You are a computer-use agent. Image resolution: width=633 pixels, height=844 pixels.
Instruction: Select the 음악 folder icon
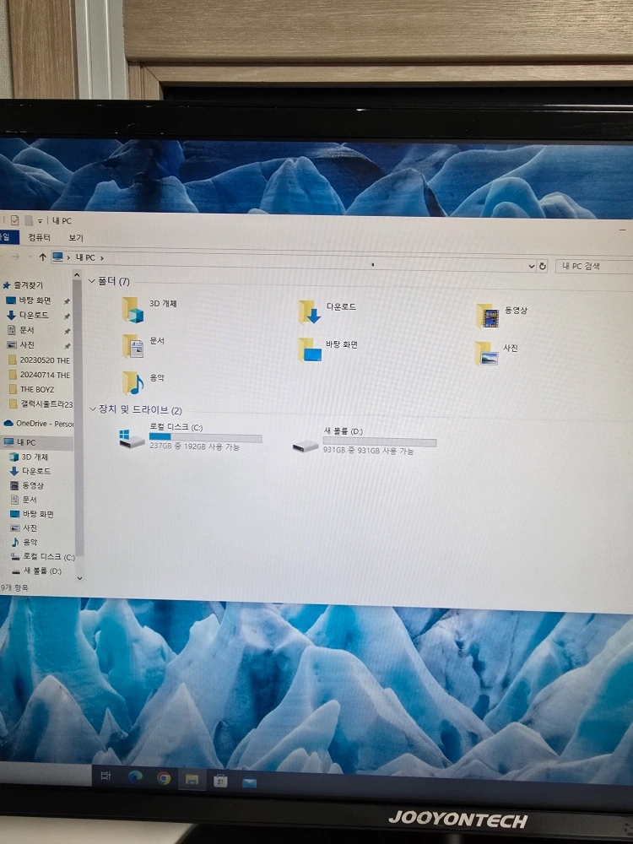133,383
